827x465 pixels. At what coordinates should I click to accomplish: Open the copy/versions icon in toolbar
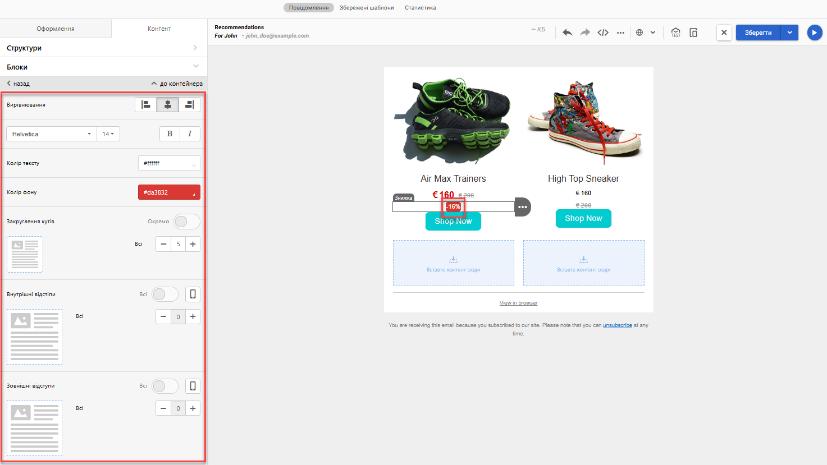click(693, 33)
